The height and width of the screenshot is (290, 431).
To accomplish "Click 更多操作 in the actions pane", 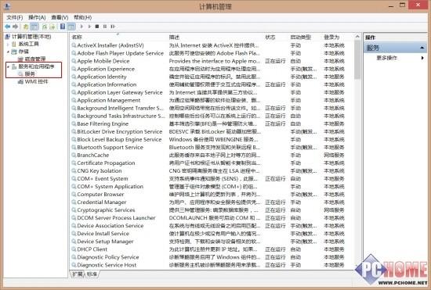I will point(386,58).
